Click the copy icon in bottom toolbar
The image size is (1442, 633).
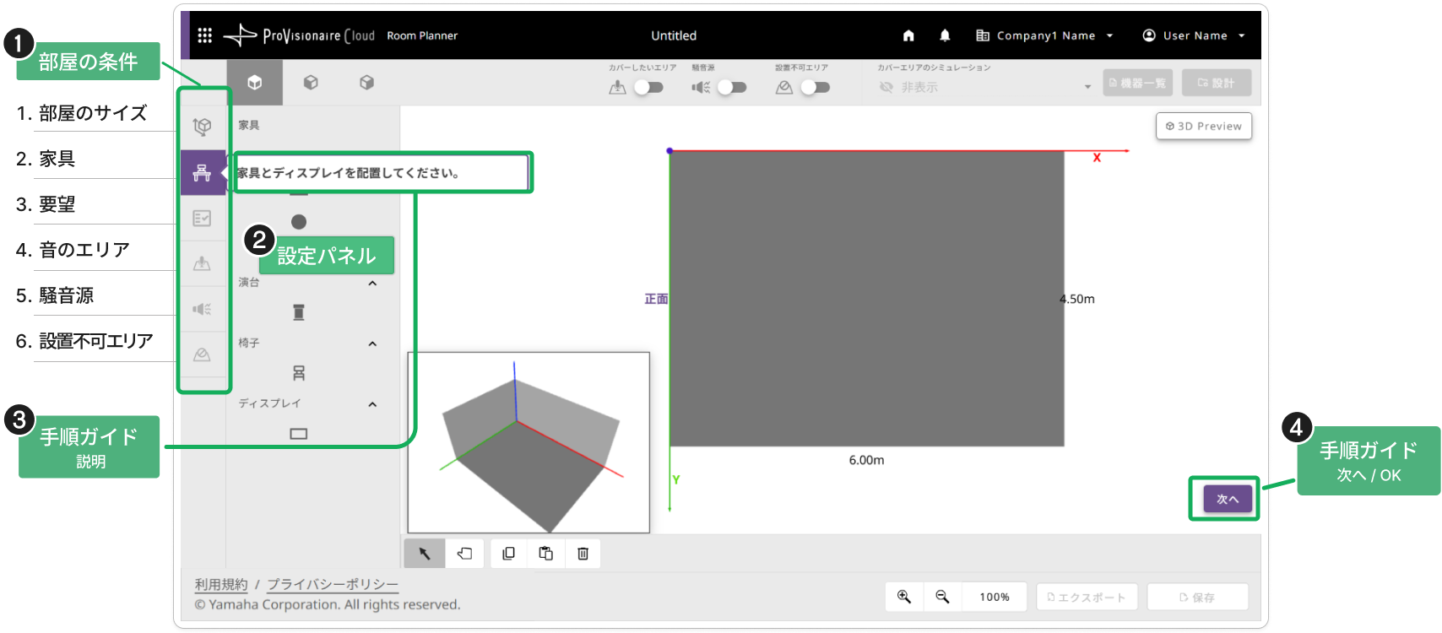pos(508,554)
